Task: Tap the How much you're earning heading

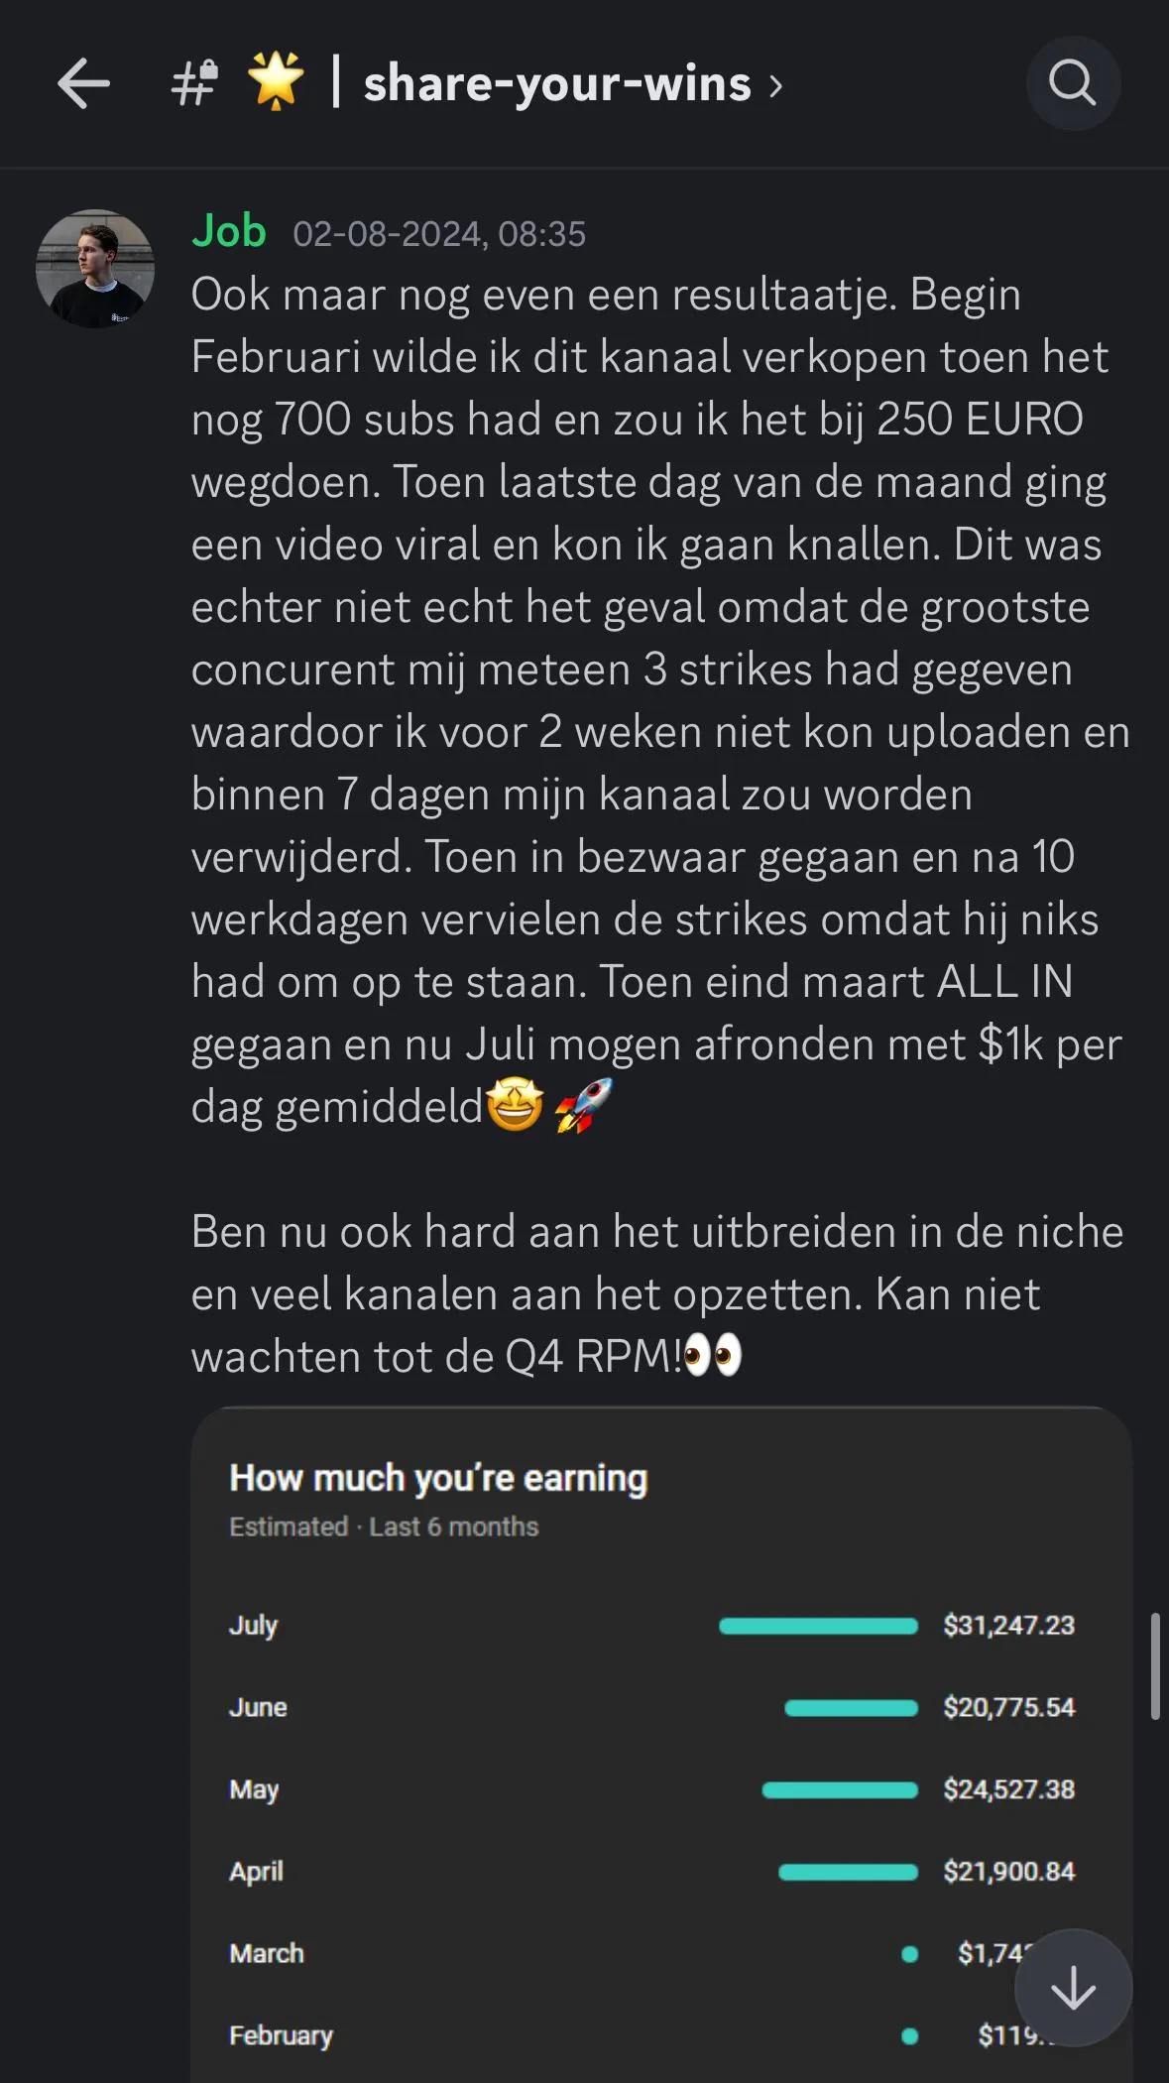Action: (438, 1478)
